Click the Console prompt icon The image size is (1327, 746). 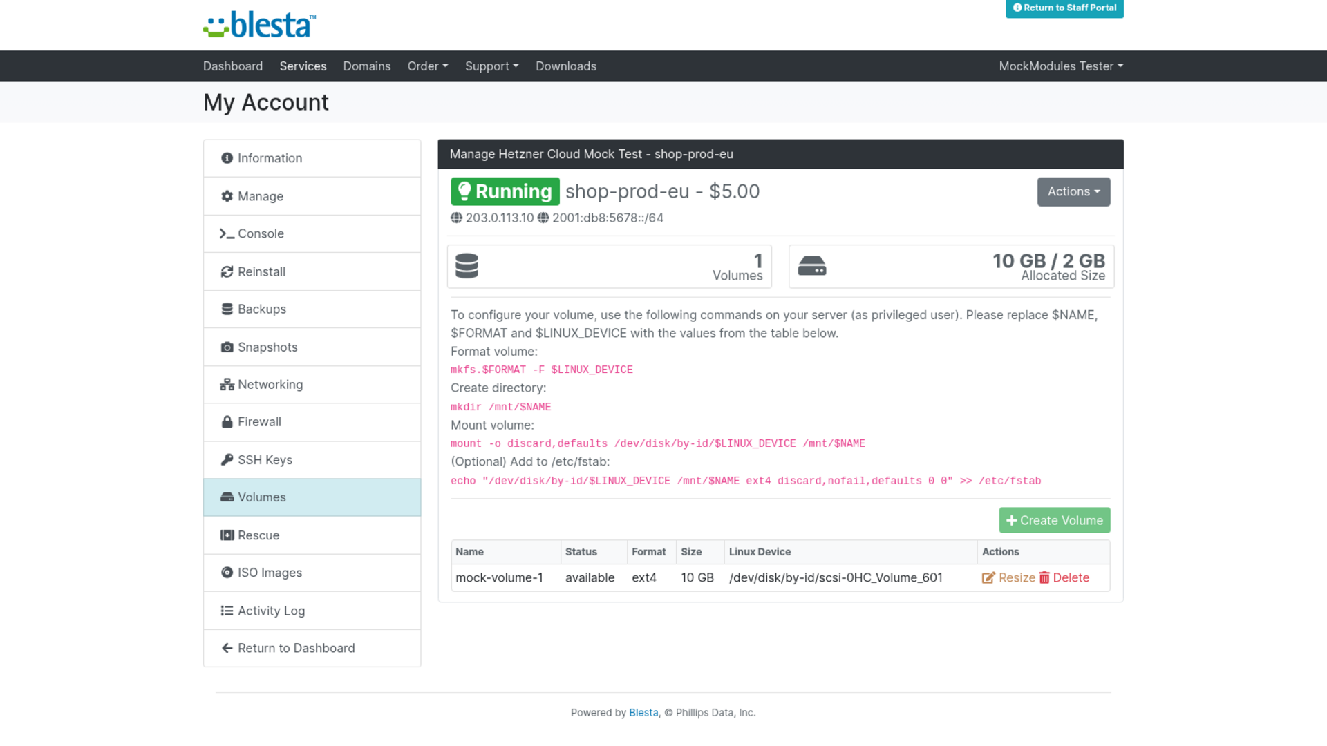(x=227, y=233)
